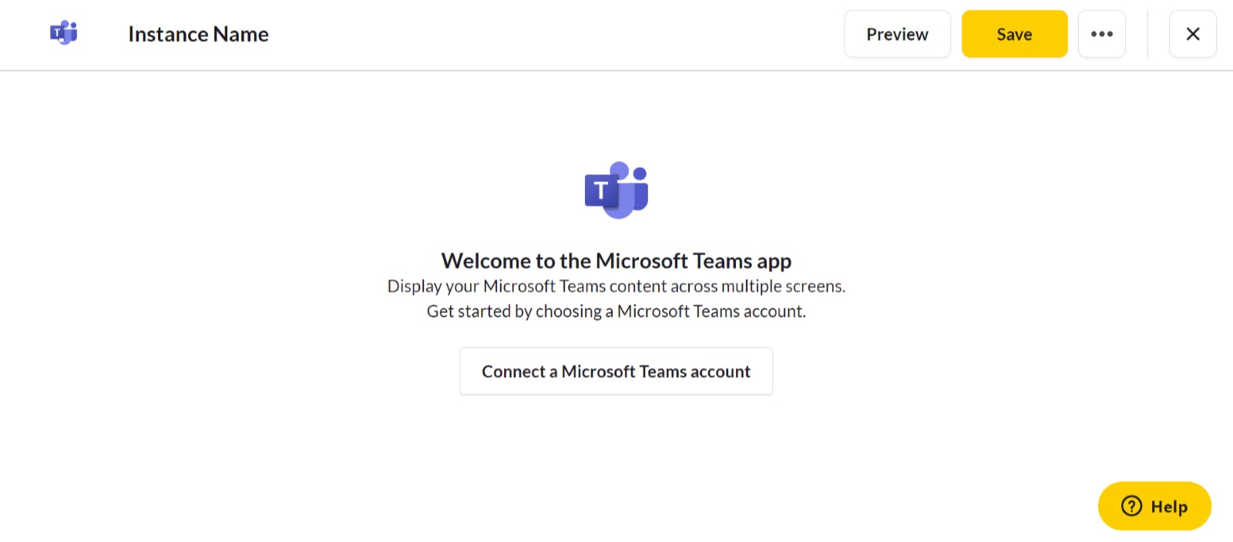1233x542 pixels.
Task: Connect a Microsoft Teams account
Action: pyautogui.click(x=616, y=371)
